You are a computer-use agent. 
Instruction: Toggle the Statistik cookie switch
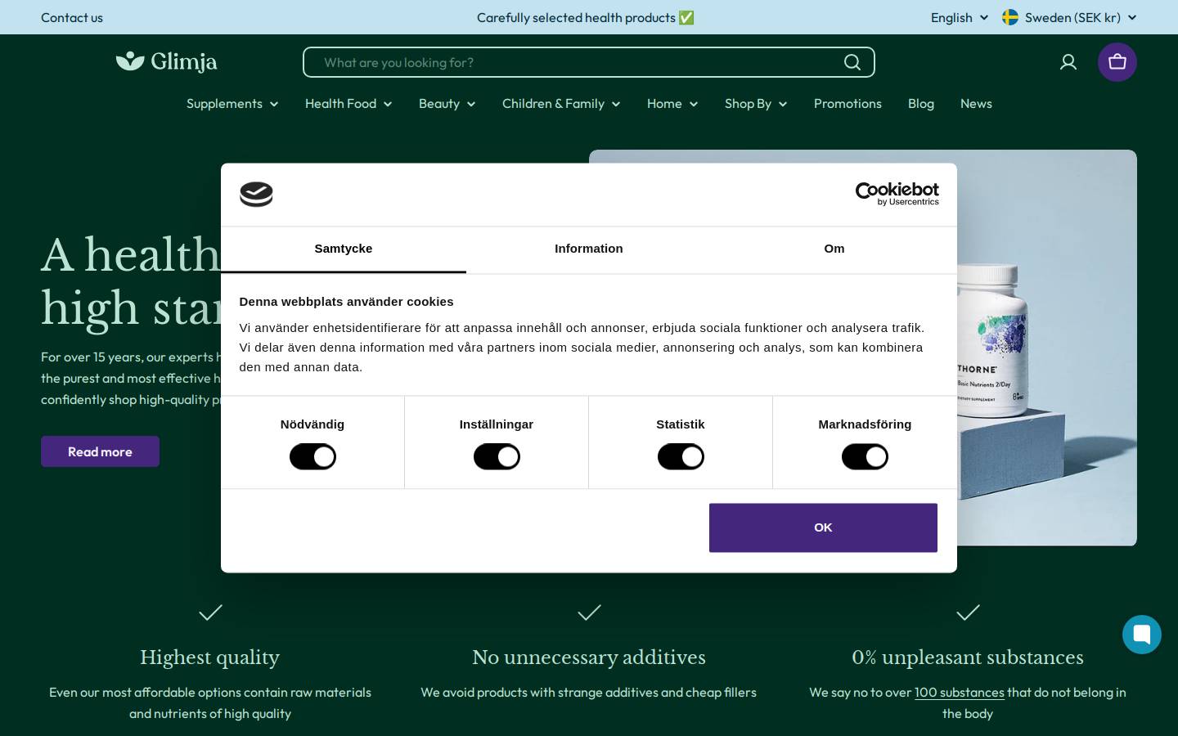coord(681,456)
